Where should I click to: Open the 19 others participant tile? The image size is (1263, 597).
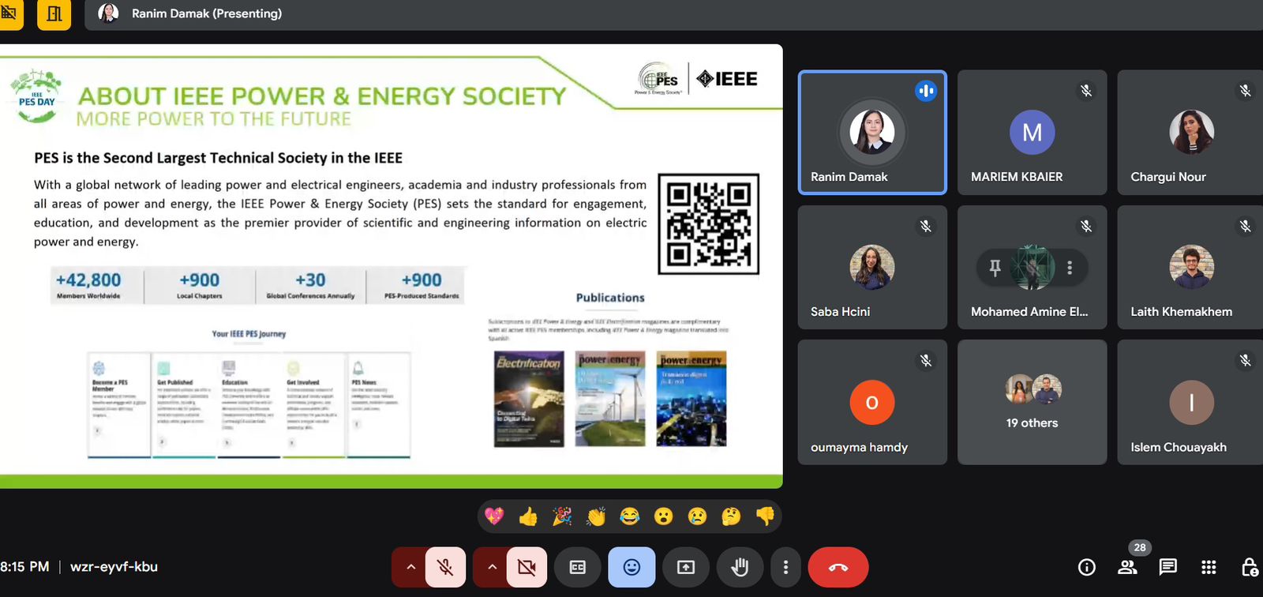[x=1032, y=402]
